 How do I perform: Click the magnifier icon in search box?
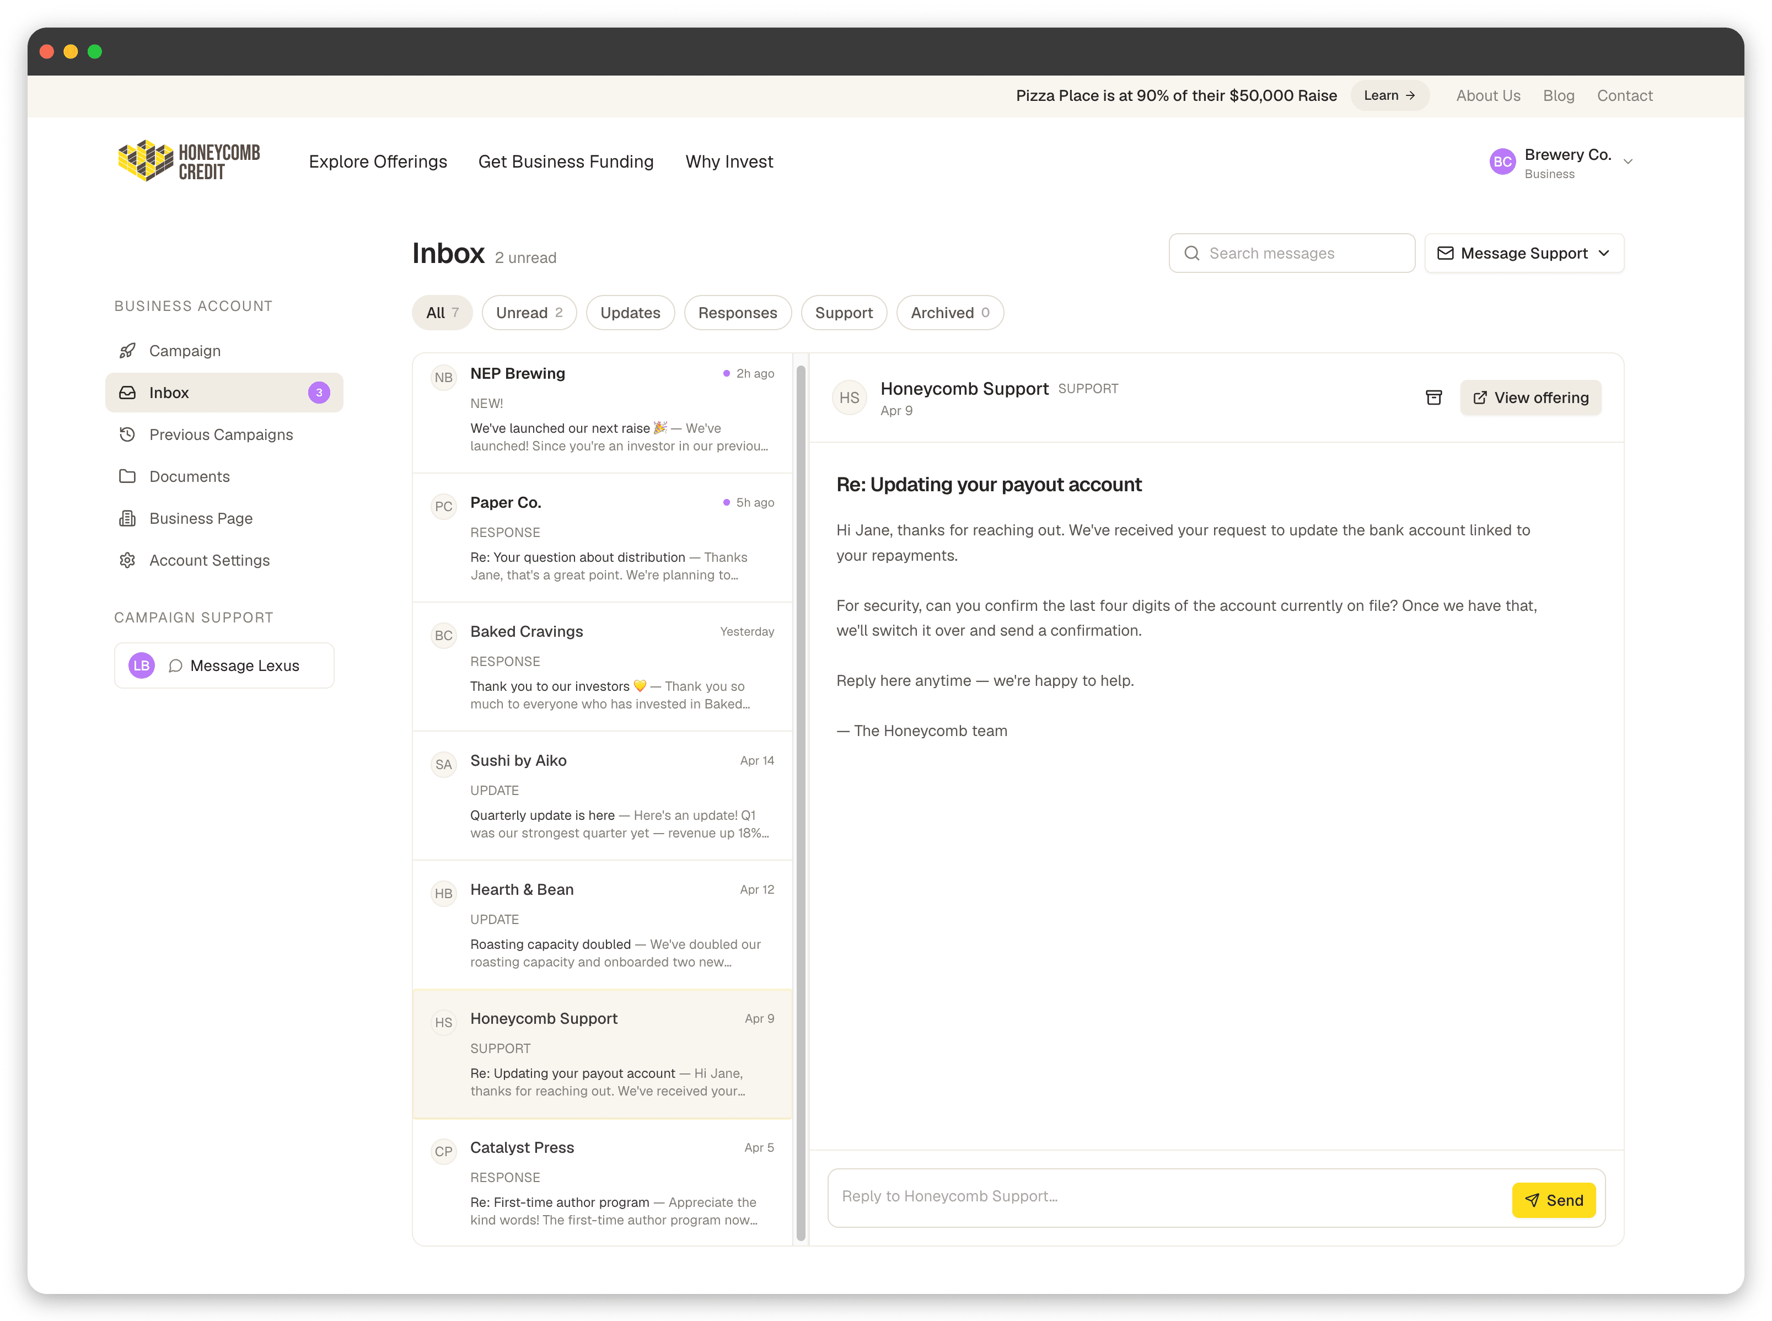1191,254
